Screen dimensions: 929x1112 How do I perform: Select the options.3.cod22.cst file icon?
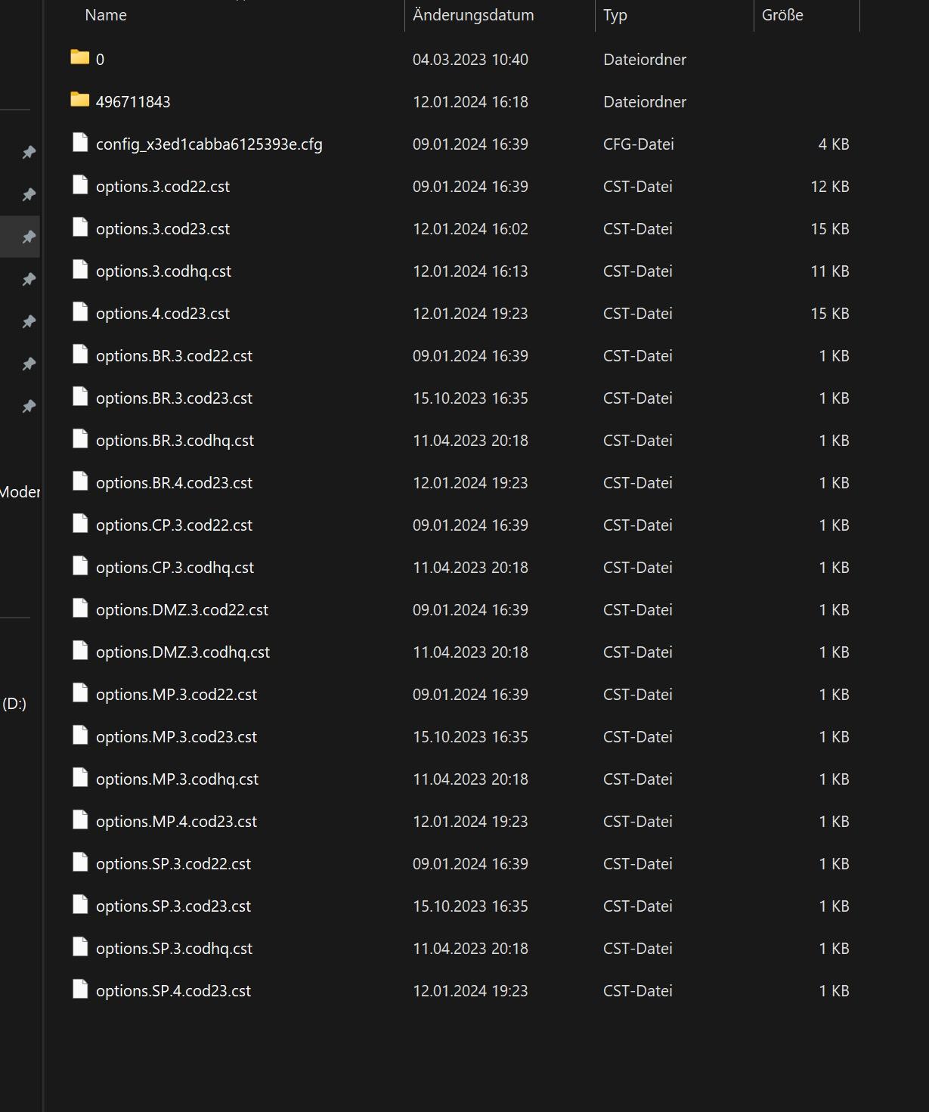coord(80,184)
